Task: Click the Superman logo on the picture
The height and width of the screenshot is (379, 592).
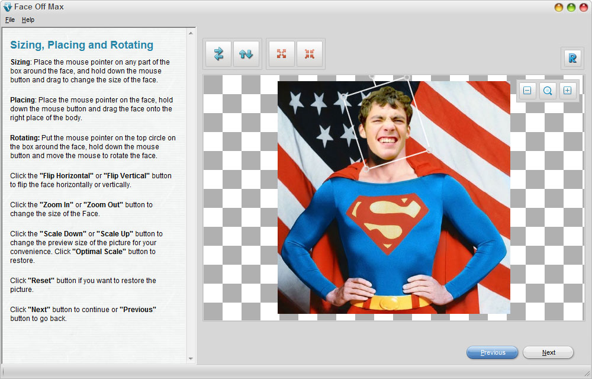Action: (387, 223)
